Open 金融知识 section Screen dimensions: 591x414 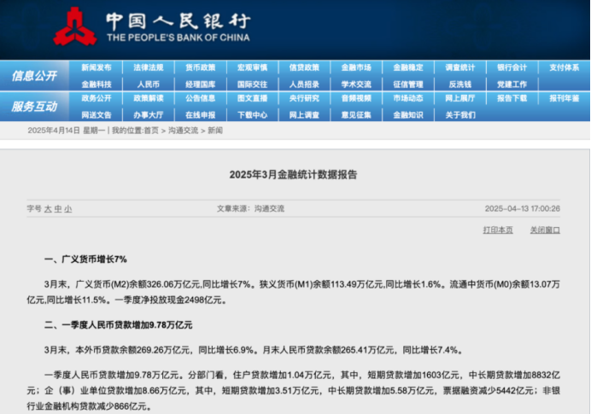click(x=408, y=115)
